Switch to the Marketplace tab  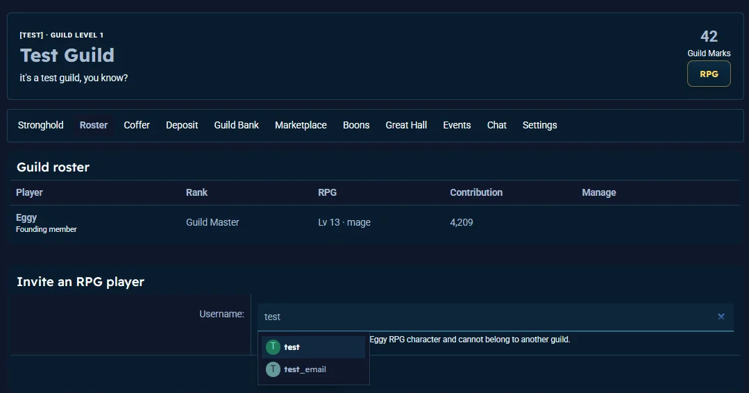(301, 125)
